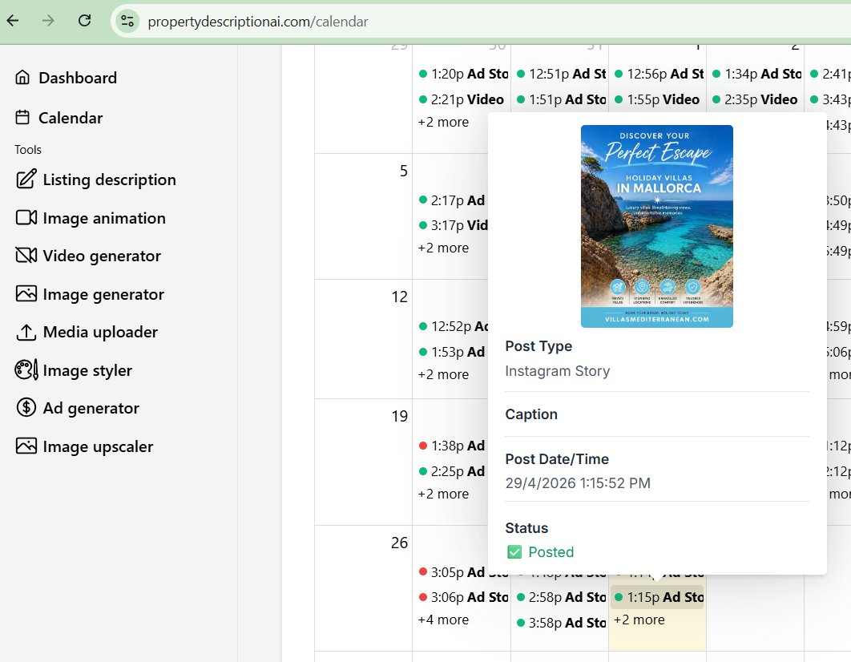Click the Media uploader upload icon
Image resolution: width=851 pixels, height=662 pixels.
[x=26, y=332]
